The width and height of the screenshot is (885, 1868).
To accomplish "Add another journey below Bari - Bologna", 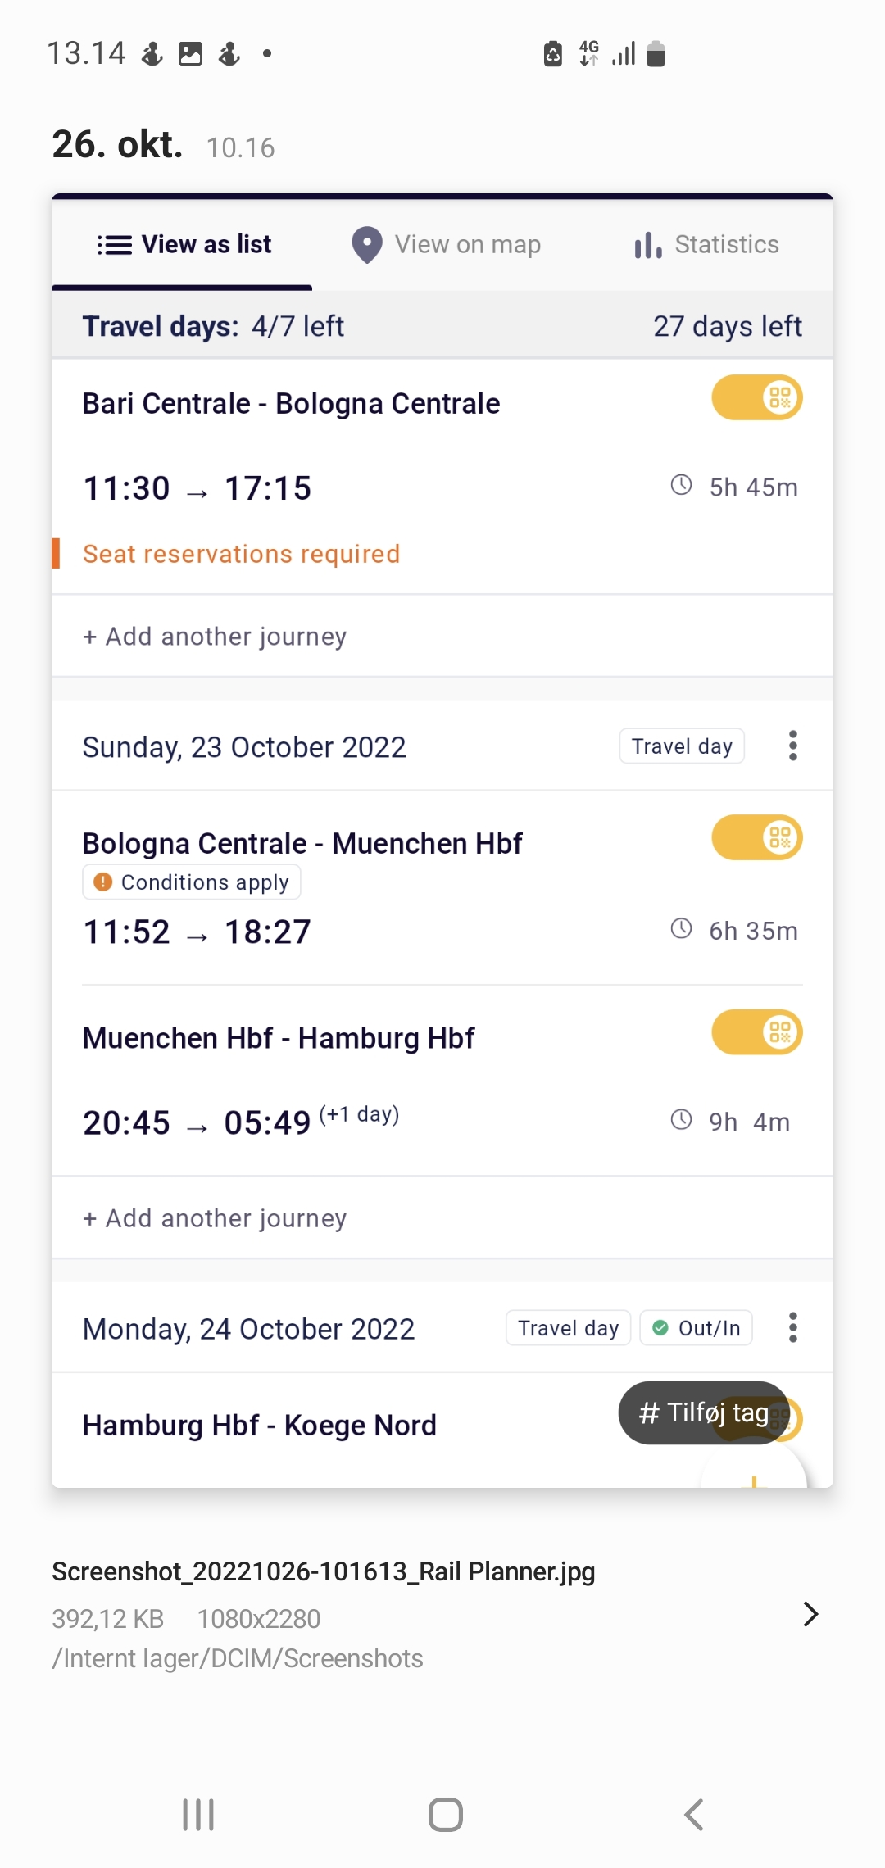I will tap(215, 637).
